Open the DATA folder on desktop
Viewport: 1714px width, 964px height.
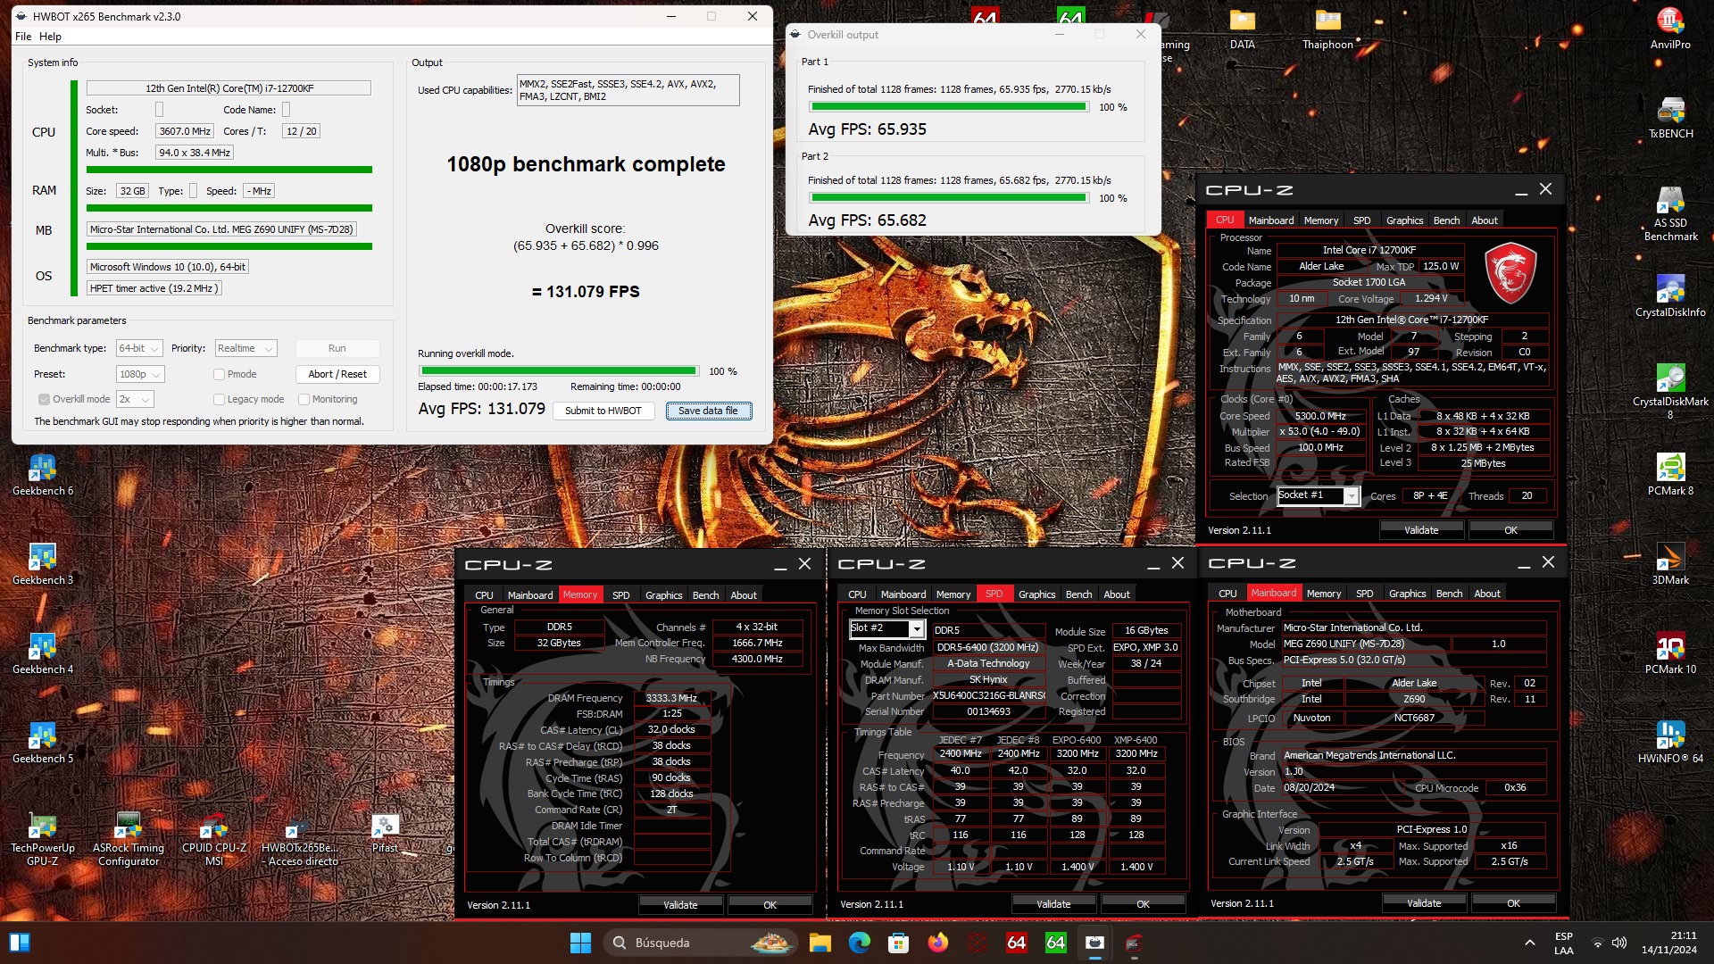[1242, 28]
